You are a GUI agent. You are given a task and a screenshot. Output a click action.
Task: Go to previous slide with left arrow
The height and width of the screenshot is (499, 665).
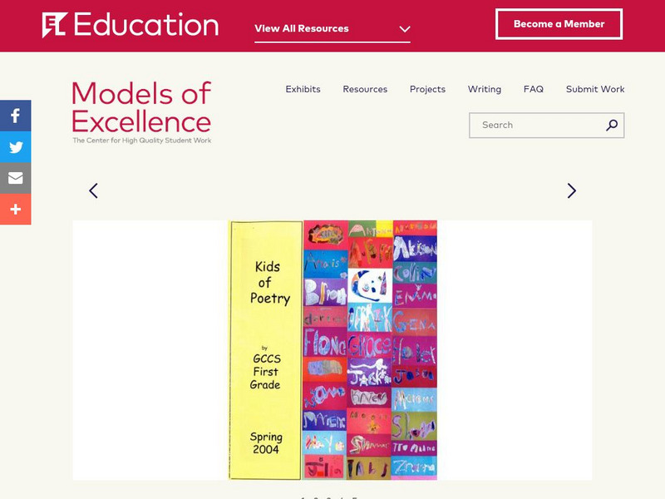coord(93,190)
